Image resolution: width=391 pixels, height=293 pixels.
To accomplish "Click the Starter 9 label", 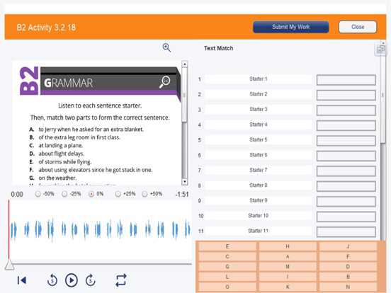I will coord(259,200).
